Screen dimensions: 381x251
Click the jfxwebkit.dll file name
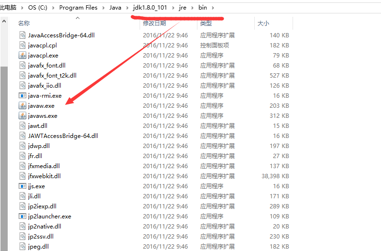click(x=44, y=176)
